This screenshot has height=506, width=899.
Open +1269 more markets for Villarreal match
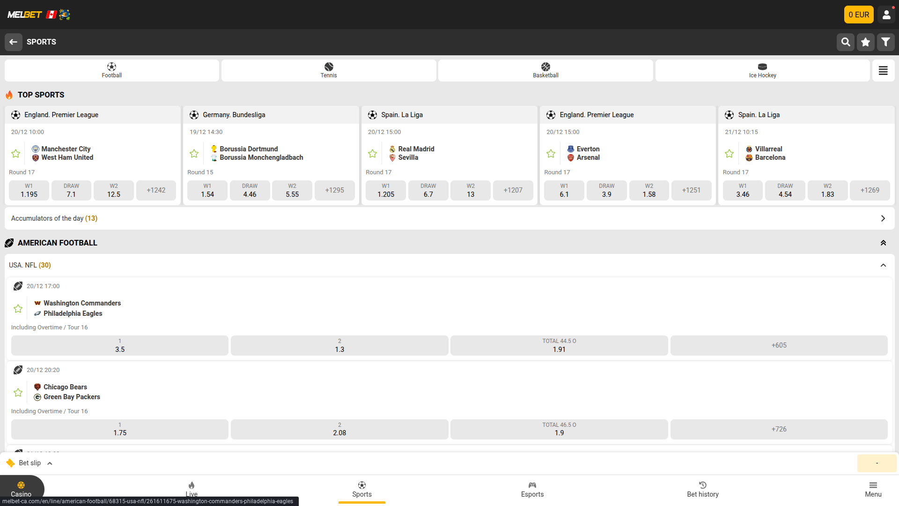click(x=870, y=190)
